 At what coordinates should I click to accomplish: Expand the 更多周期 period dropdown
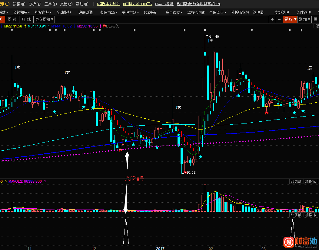(44, 19)
